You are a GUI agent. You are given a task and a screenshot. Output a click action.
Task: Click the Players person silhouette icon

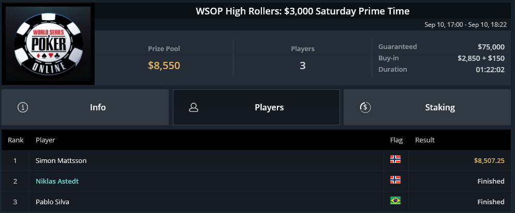click(x=194, y=107)
